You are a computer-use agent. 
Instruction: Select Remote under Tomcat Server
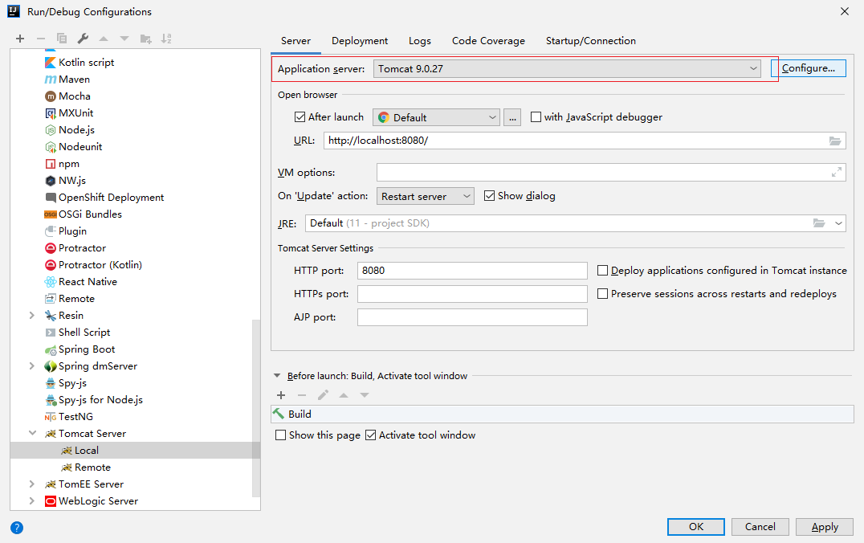click(x=86, y=467)
